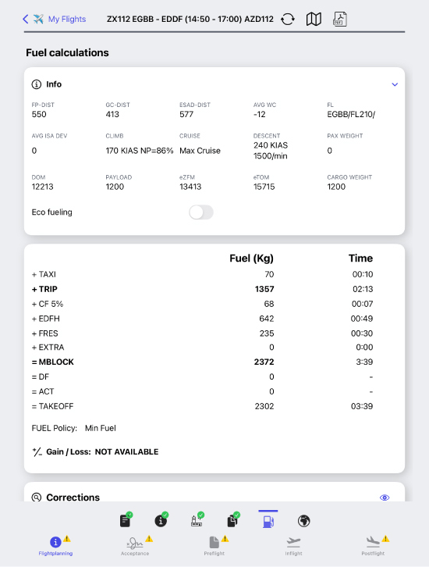Toggle Corrections visibility eye icon
Screen dimensions: 429x567
pyautogui.click(x=385, y=497)
